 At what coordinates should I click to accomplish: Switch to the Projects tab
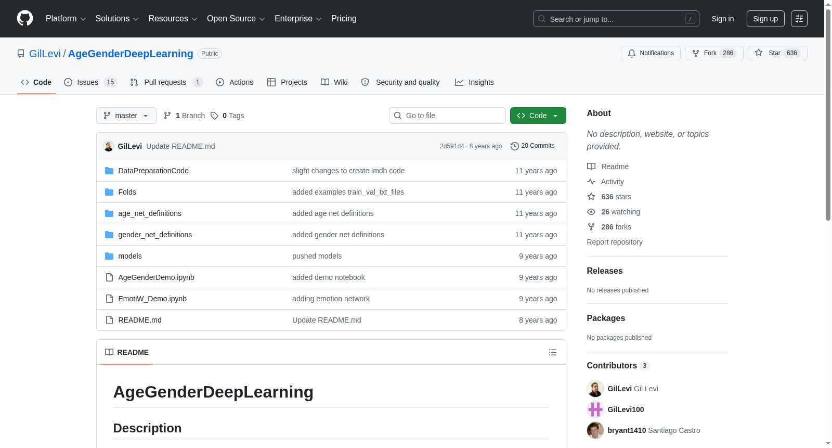tap(287, 82)
